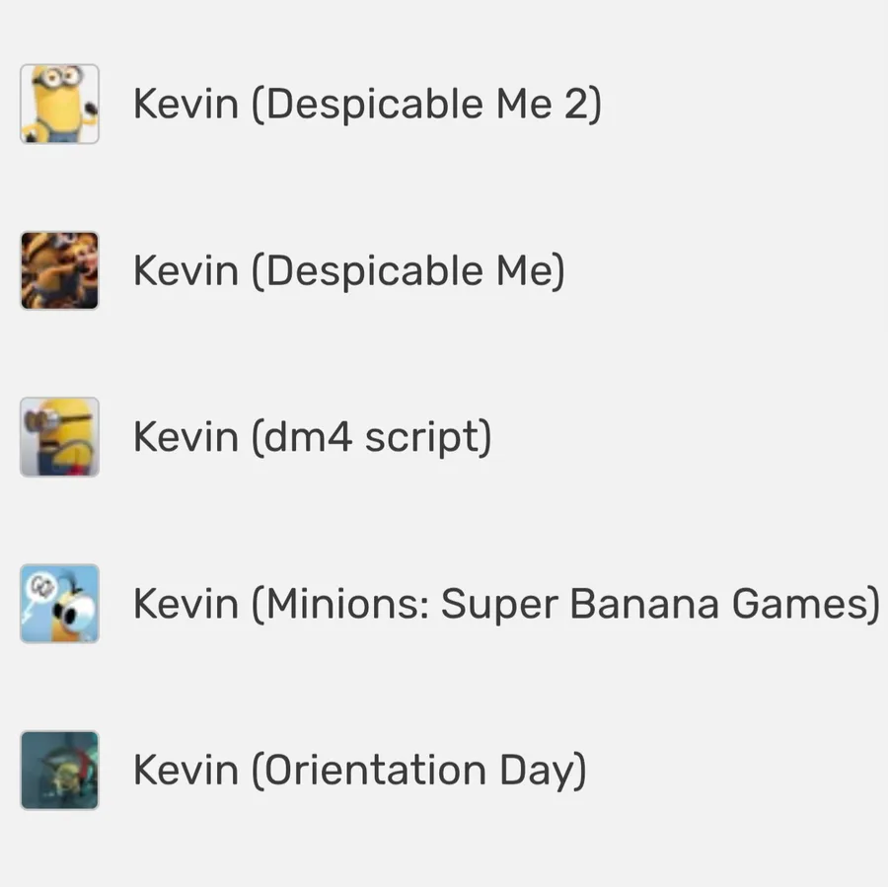Navigate to the Super Banana Games Kevin entry
The width and height of the screenshot is (888, 887).
point(506,604)
